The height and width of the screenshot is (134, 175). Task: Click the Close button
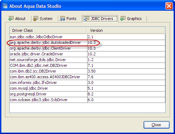tap(156, 125)
